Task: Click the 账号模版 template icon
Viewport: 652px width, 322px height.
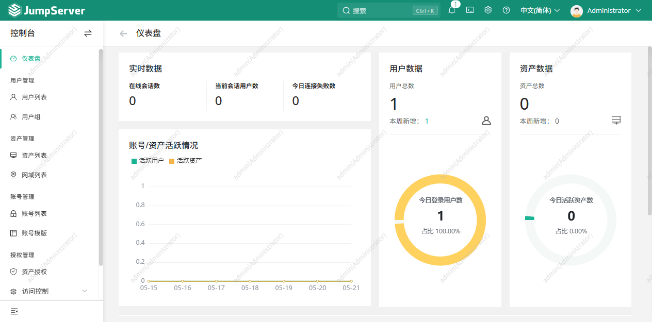Action: click(13, 233)
